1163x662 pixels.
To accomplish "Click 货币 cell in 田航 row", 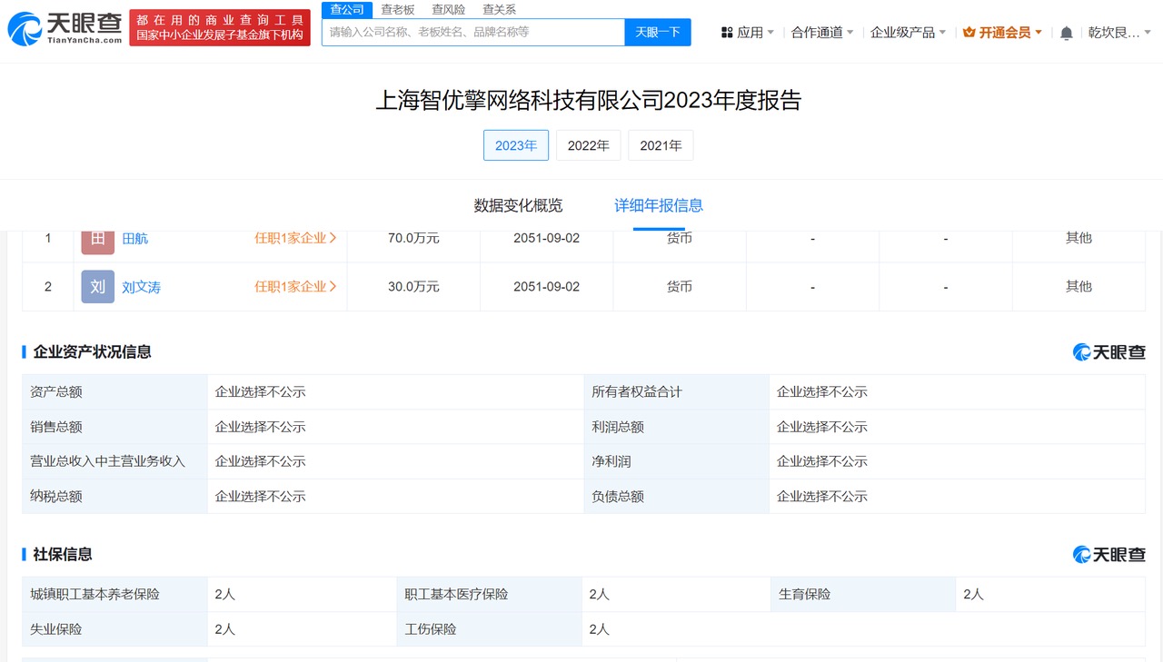I will (680, 238).
